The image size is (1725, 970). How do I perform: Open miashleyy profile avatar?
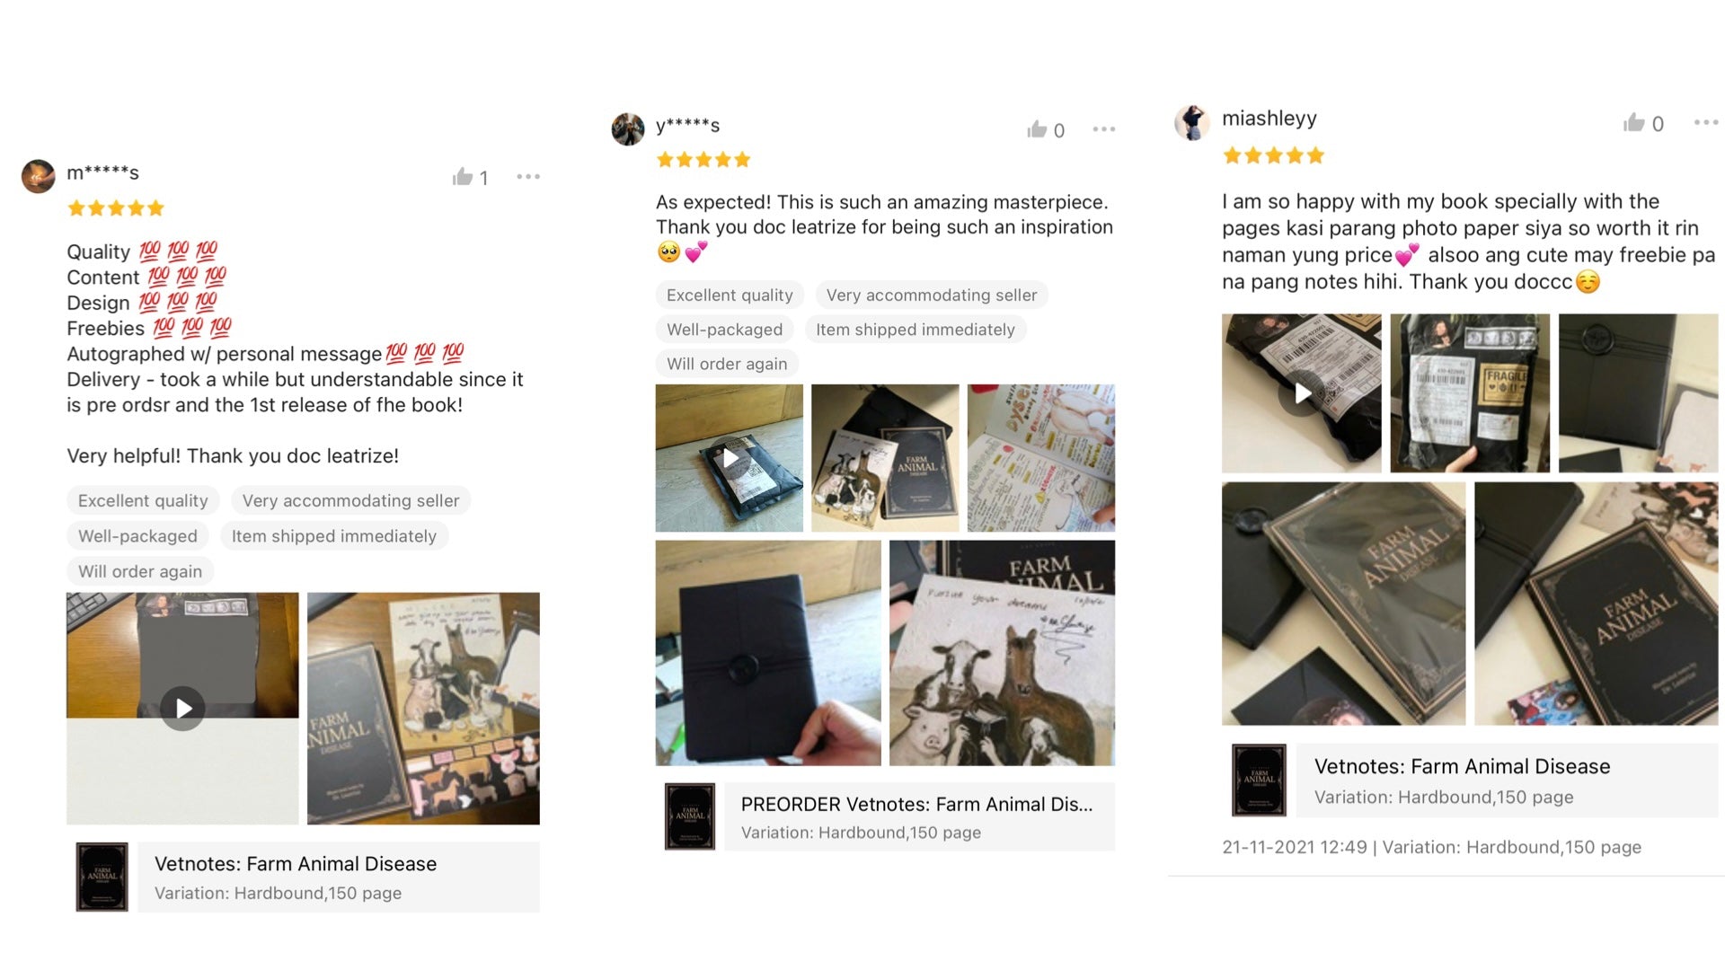(1192, 122)
